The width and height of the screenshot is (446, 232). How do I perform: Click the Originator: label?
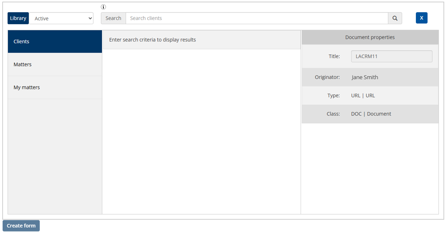point(327,77)
